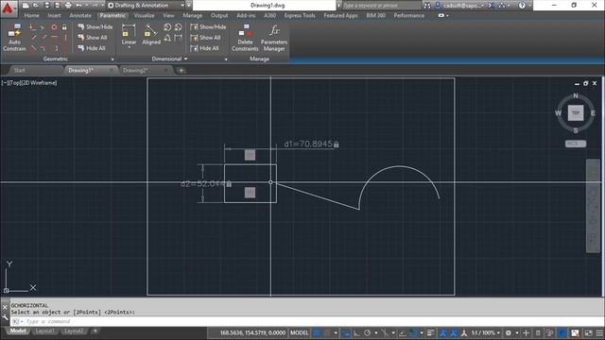Click the MODEL space button in status bar
Image resolution: width=605 pixels, height=340 pixels.
click(299, 332)
